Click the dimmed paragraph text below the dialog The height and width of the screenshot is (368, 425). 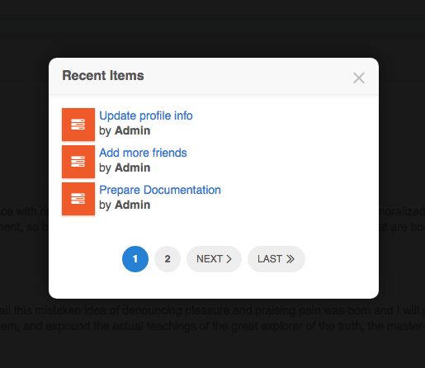212,318
